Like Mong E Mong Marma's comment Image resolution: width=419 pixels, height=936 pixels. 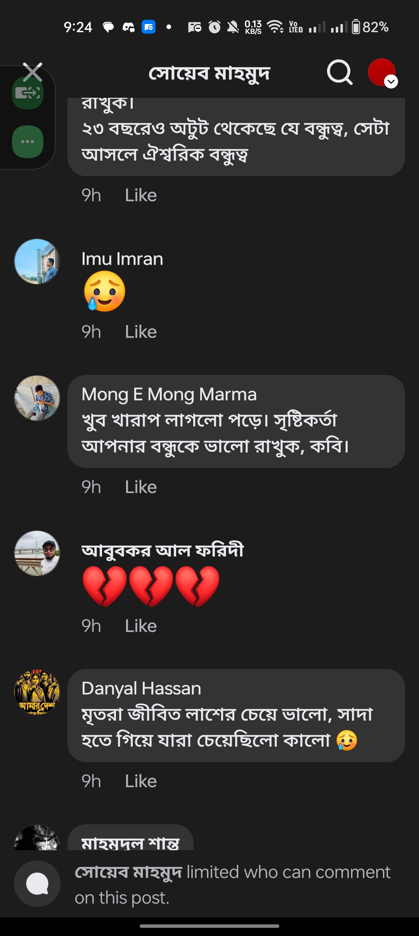click(x=141, y=487)
